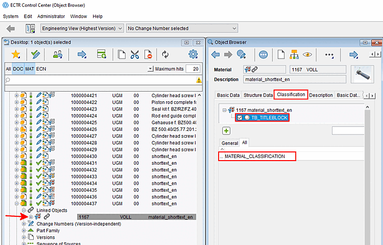The height and width of the screenshot is (245, 383).
Task: Select the All sub-tab under classification
Action: point(245,142)
